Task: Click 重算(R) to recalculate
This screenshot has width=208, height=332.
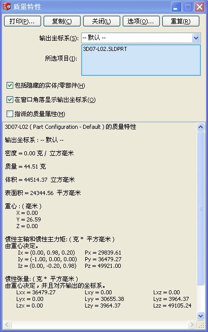Action: [x=181, y=21]
